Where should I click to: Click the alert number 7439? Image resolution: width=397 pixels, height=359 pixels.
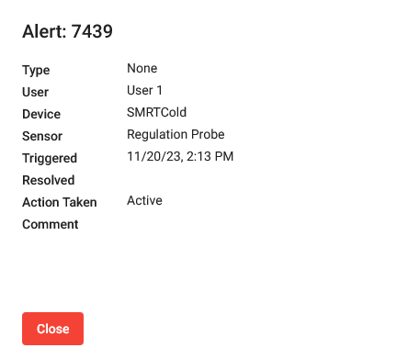pos(92,31)
